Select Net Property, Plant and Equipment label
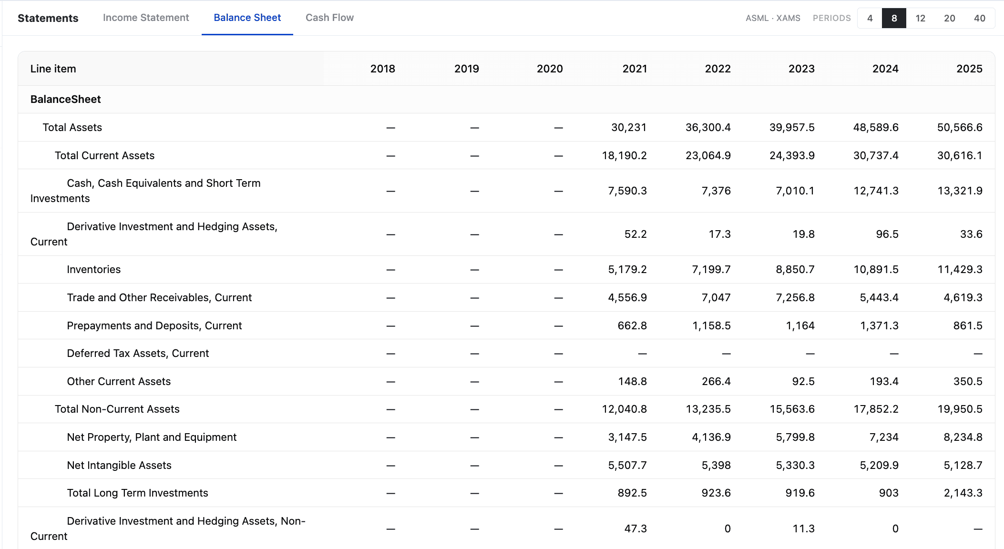 pos(152,437)
